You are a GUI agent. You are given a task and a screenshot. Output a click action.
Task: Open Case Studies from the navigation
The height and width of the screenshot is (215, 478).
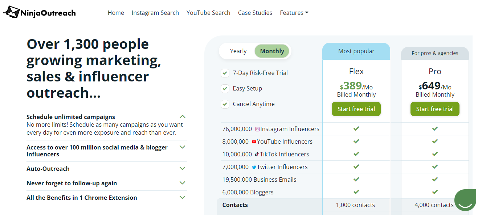click(255, 13)
